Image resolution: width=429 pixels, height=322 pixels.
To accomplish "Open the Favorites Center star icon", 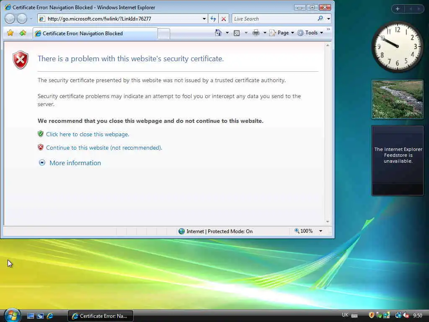I will coord(10,33).
